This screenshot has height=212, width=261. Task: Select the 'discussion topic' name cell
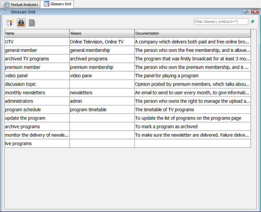coord(37,84)
